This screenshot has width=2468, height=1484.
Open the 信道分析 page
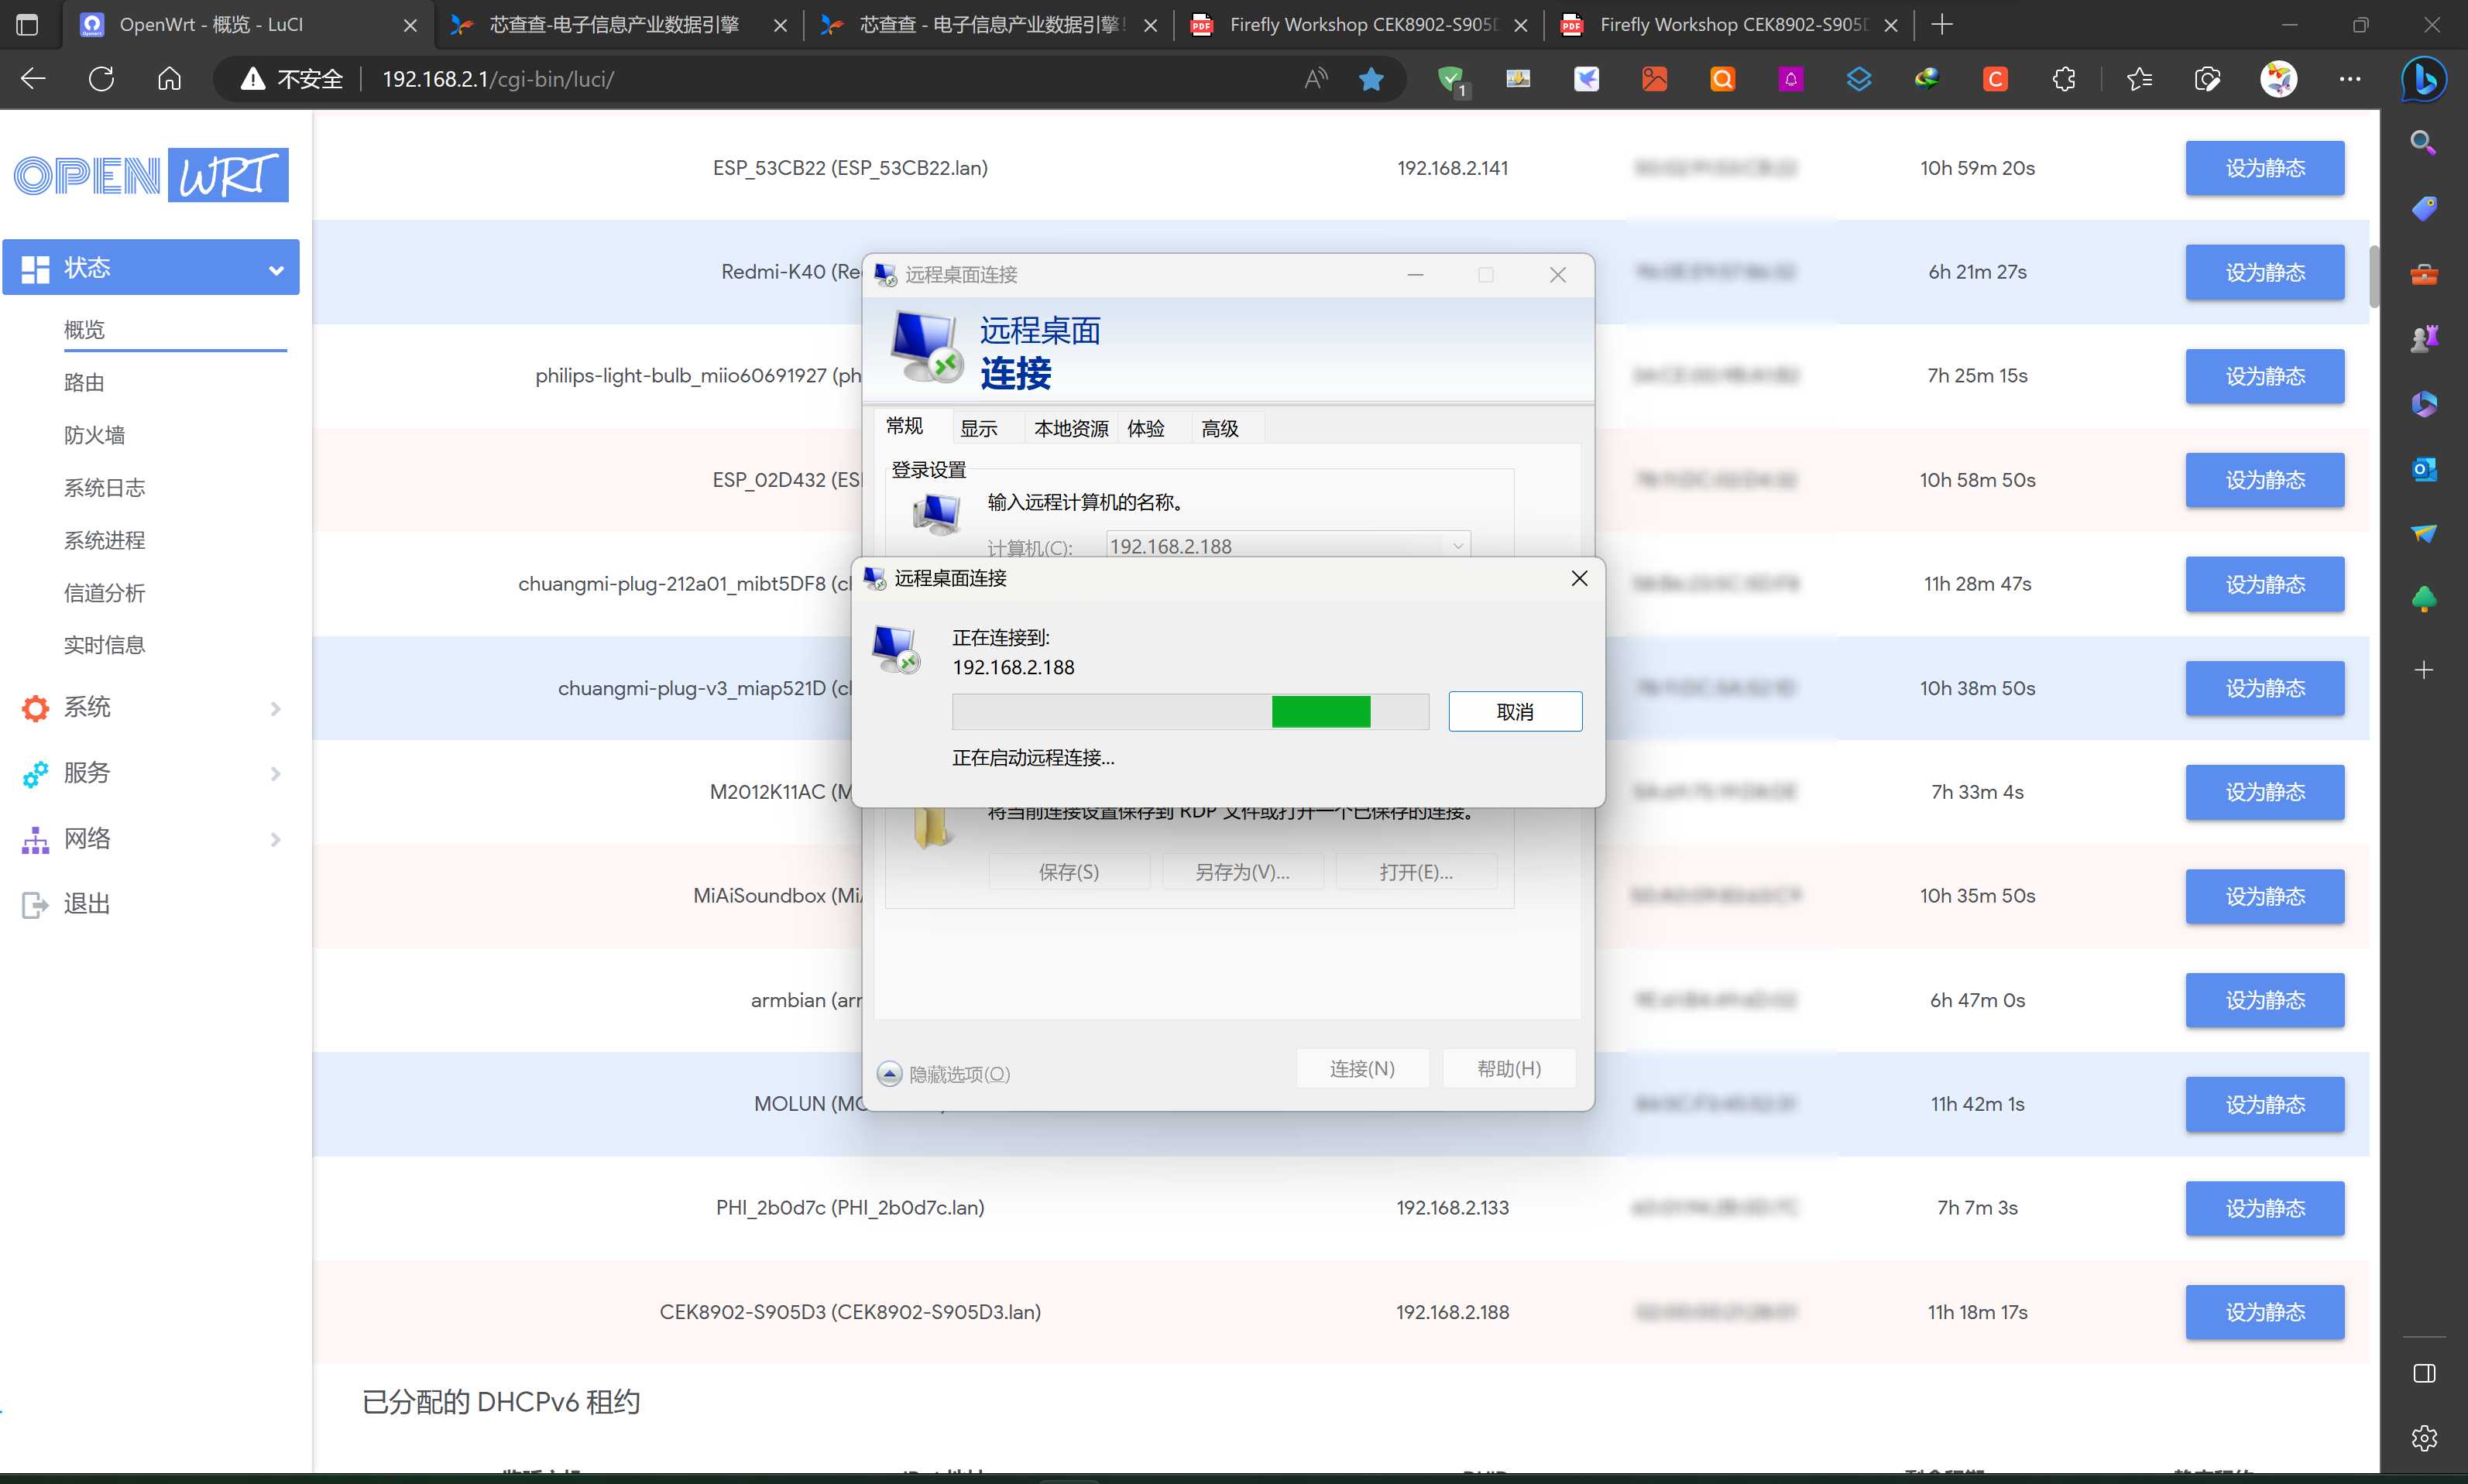(x=104, y=593)
